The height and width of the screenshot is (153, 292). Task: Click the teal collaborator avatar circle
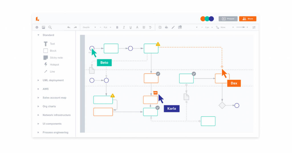pyautogui.click(x=207, y=19)
